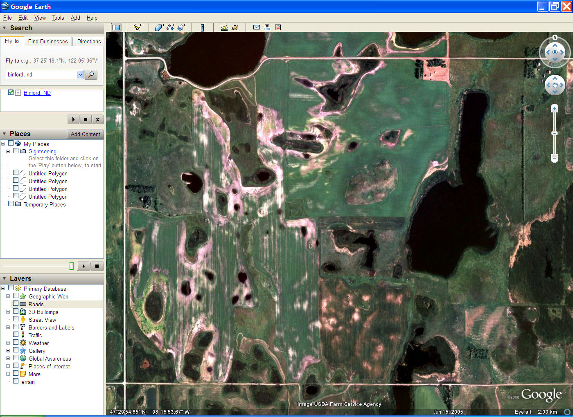Stop the Places tour button
This screenshot has width=573, height=417.
click(x=97, y=266)
